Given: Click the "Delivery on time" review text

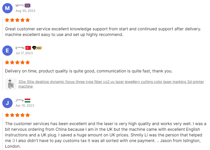Looking at the screenshot, I should pyautogui.click(x=89, y=71).
